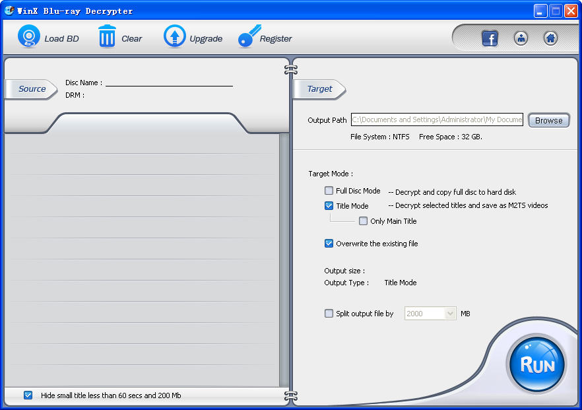Click the Browse button
Image resolution: width=582 pixels, height=410 pixels.
[x=548, y=120]
